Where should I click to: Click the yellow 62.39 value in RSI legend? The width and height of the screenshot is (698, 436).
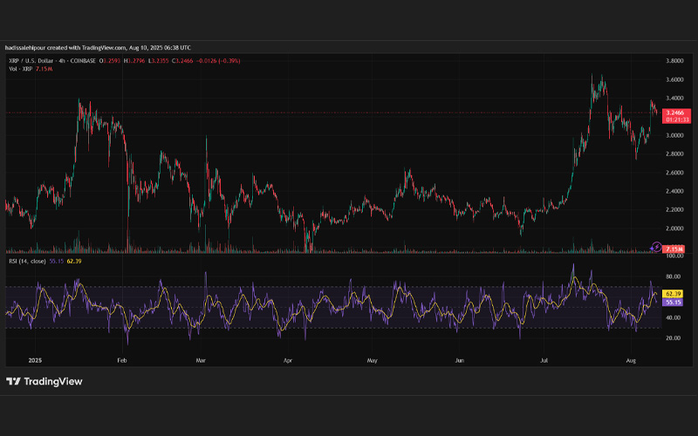click(x=74, y=261)
